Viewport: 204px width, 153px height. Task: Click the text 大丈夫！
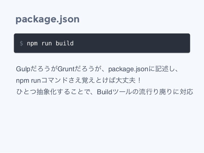[128, 80]
